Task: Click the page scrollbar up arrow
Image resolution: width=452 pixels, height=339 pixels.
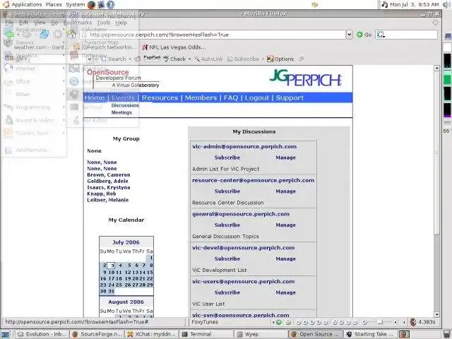Action: [436, 68]
